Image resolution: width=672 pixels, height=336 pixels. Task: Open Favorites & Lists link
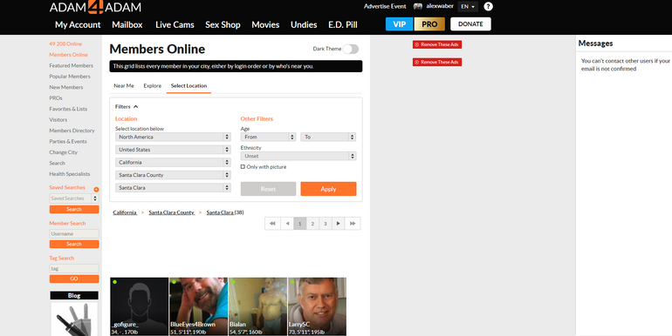pyautogui.click(x=68, y=109)
